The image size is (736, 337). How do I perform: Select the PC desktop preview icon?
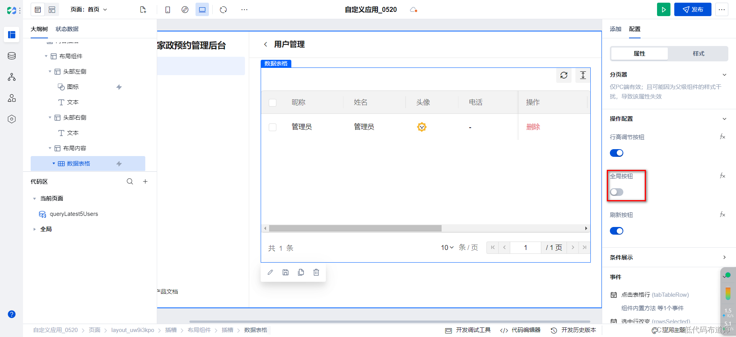point(202,10)
